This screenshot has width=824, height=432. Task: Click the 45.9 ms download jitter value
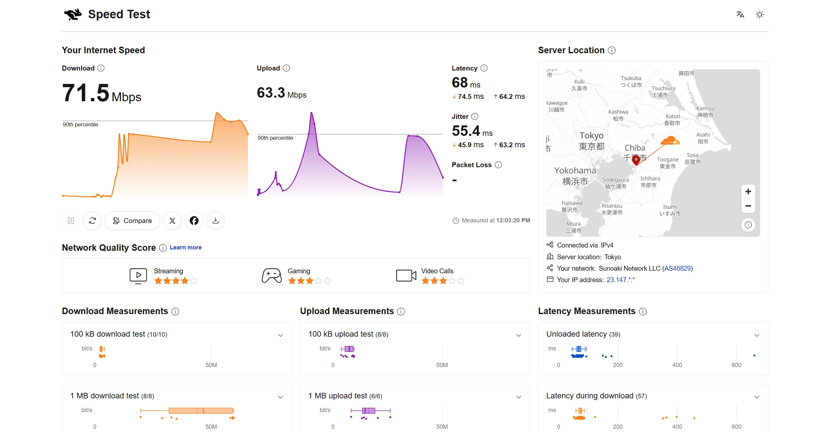[468, 145]
